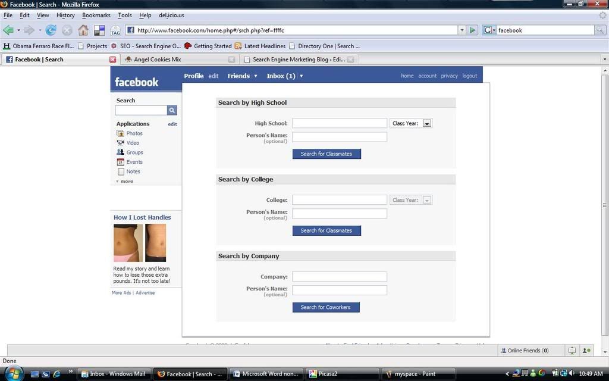This screenshot has height=381, width=609.
Task: Click the How I Lost Handles ad image
Action: (140, 243)
